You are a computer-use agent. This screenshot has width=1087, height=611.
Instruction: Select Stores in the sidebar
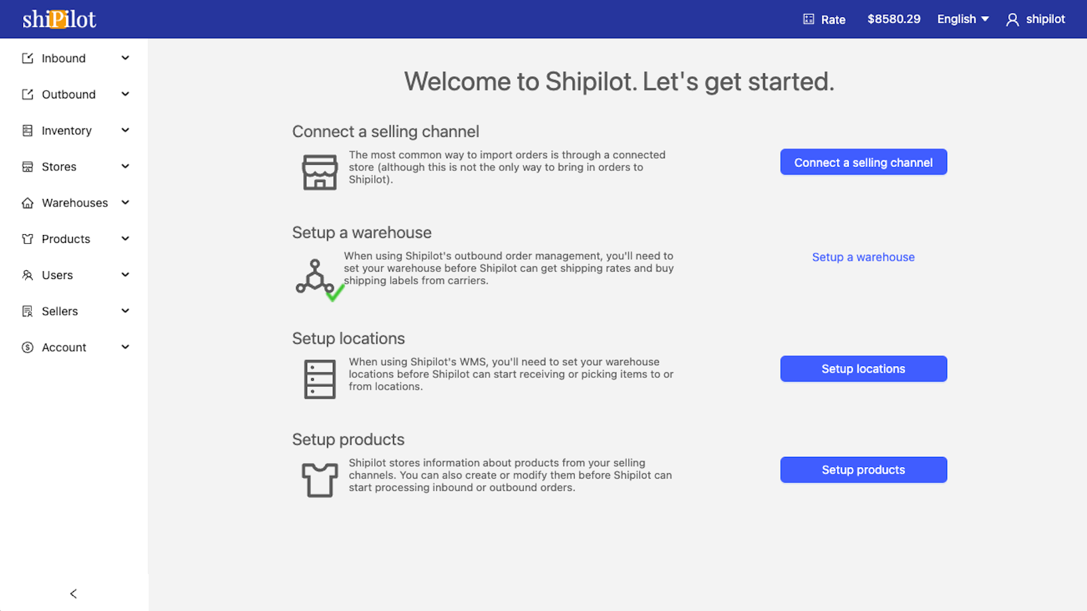click(x=59, y=167)
